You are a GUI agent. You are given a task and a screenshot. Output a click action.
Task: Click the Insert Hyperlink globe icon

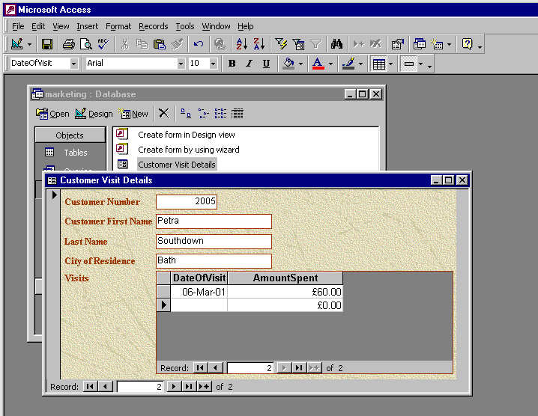tap(220, 44)
